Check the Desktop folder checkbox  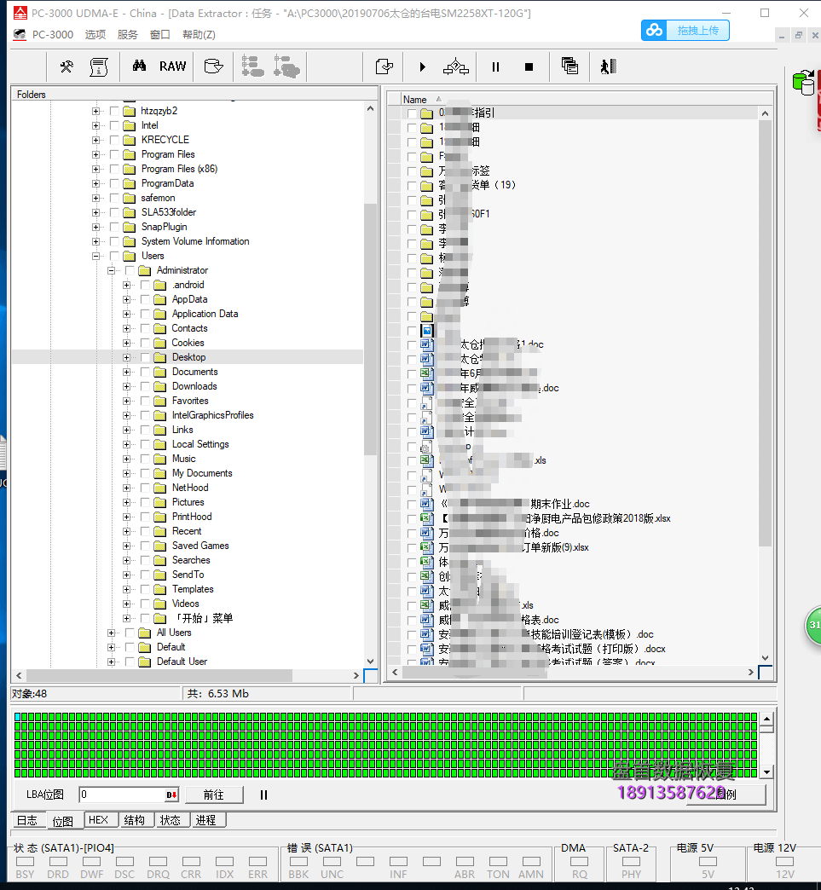point(145,357)
